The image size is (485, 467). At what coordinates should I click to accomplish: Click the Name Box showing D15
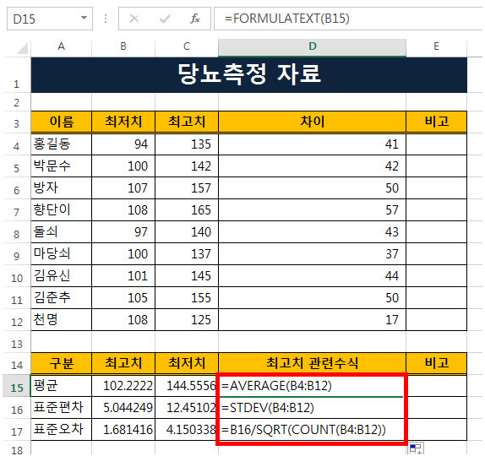click(x=50, y=19)
